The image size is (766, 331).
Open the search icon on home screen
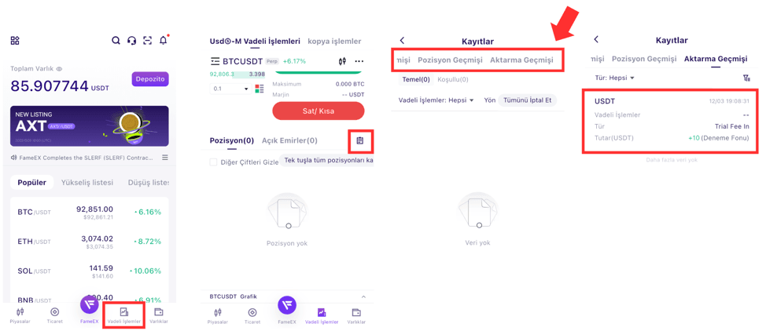coord(116,41)
